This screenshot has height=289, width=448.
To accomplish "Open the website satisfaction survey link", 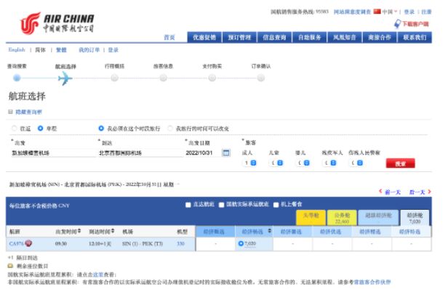I will [352, 12].
